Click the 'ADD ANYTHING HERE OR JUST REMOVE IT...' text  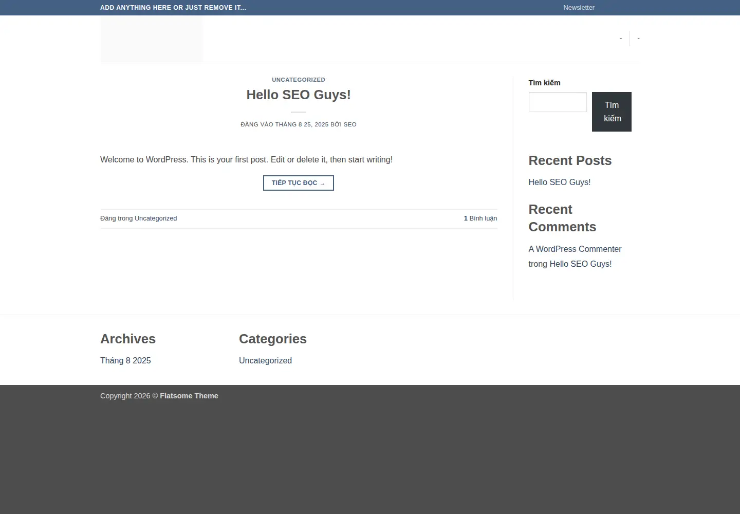tap(173, 8)
